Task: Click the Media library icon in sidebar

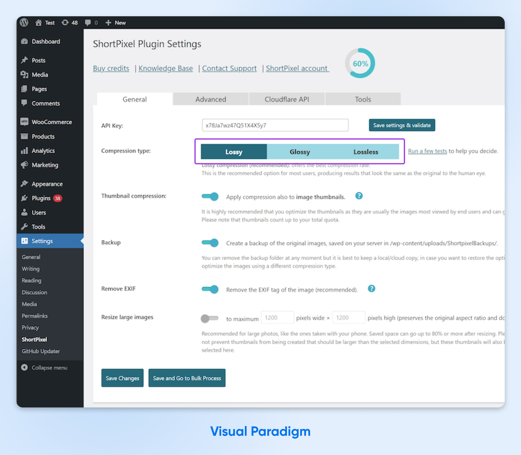Action: tap(24, 75)
